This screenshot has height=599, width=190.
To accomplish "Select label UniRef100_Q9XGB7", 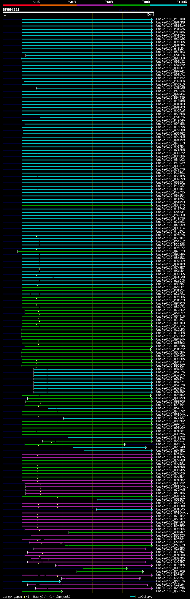I will (x=170, y=68).
